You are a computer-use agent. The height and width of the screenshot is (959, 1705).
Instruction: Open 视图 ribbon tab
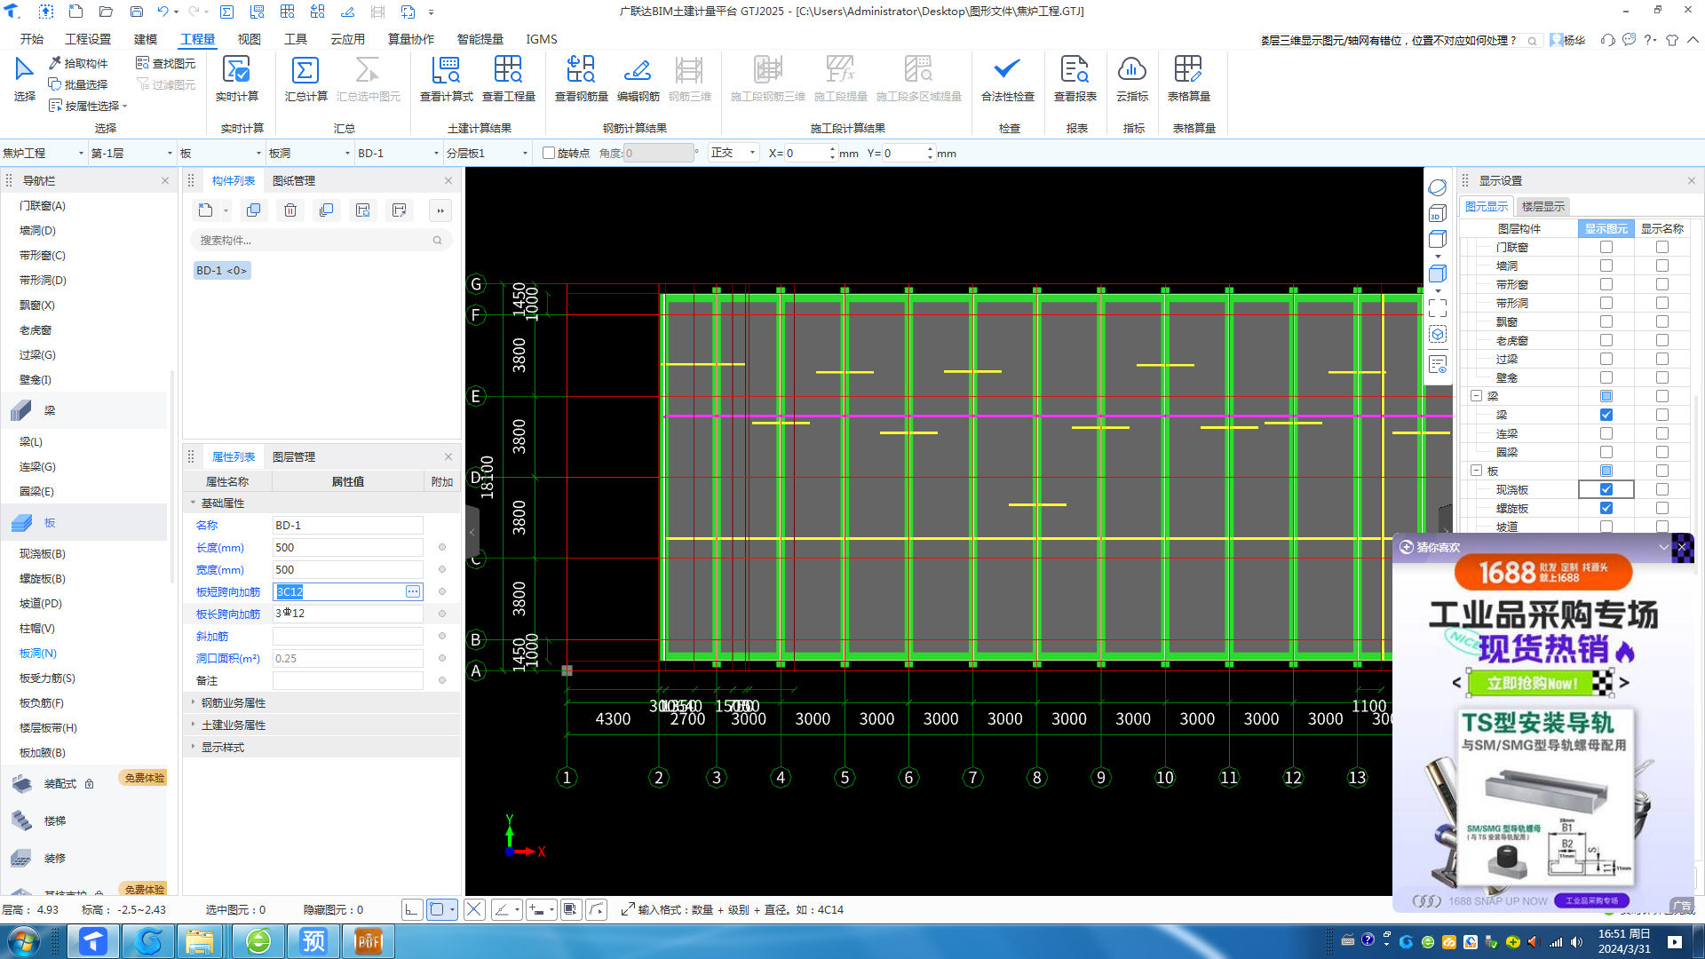pos(250,39)
